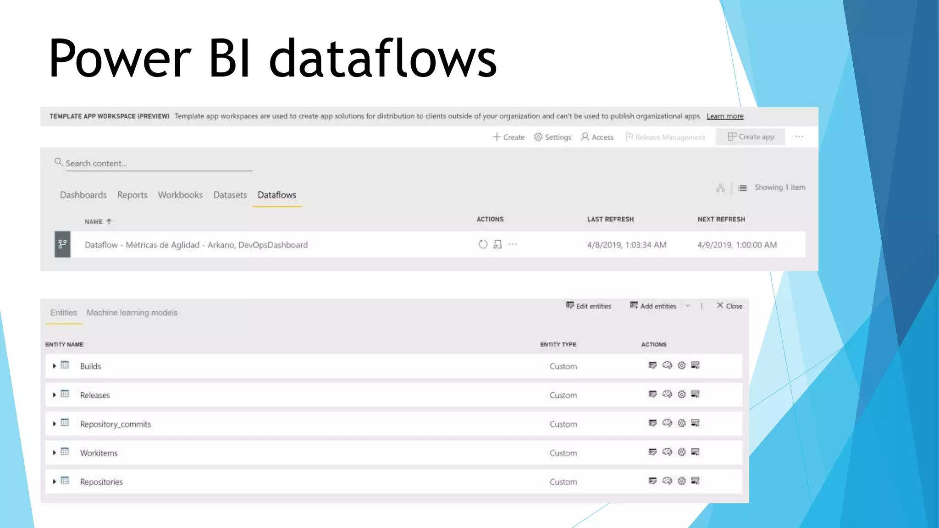The height and width of the screenshot is (528, 939).
Task: Click Release Management
Action: pyautogui.click(x=665, y=137)
